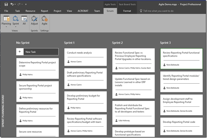Click the Adjust sprints icon
The image size is (207, 138).
(x=34, y=19)
